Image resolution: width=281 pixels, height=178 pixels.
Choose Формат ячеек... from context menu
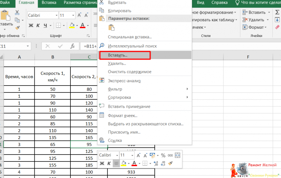tap(122, 116)
